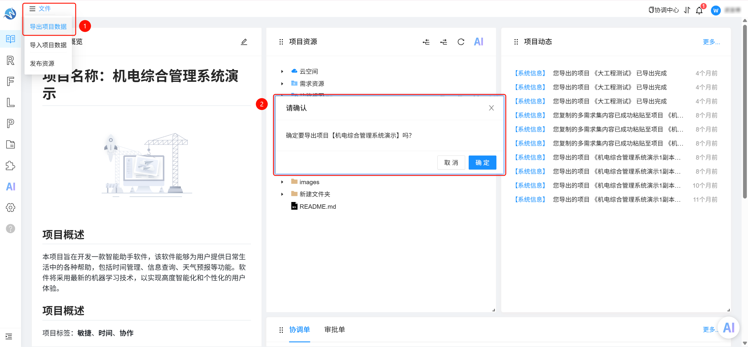Open 更多... link in 项目动态
The height and width of the screenshot is (347, 748).
click(711, 42)
